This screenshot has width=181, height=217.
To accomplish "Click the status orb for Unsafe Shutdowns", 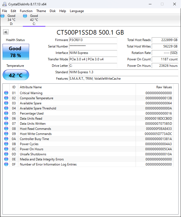I will pos(6,154).
